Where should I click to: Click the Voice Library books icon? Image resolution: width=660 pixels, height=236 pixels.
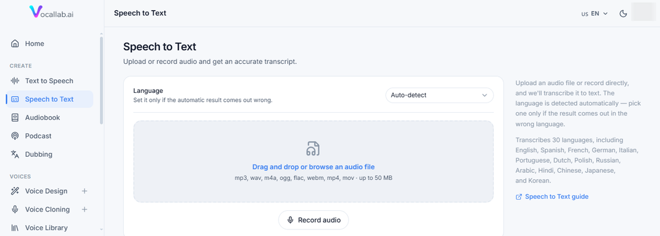click(x=15, y=228)
